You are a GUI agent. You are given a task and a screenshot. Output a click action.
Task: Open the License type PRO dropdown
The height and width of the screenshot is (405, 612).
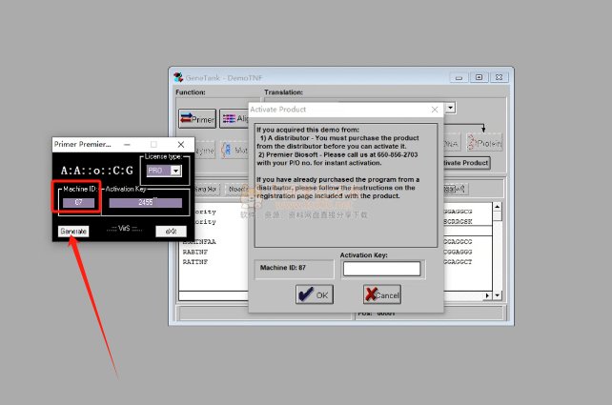click(x=175, y=171)
